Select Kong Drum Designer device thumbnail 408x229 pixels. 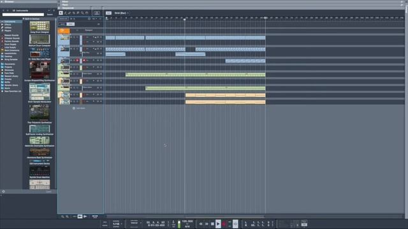(x=40, y=26)
